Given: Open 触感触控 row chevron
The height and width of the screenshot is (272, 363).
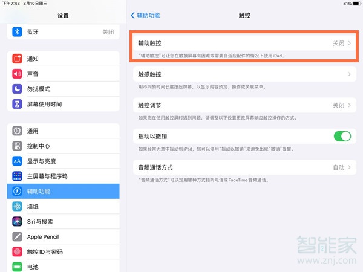Looking at the screenshot, I should tap(349, 74).
